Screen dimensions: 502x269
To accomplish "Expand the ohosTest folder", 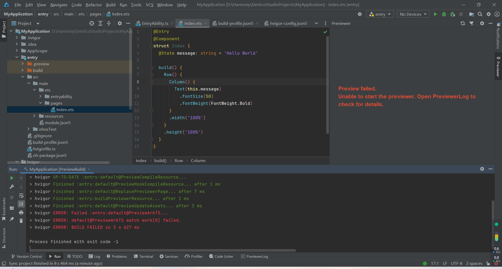I will [28, 129].
